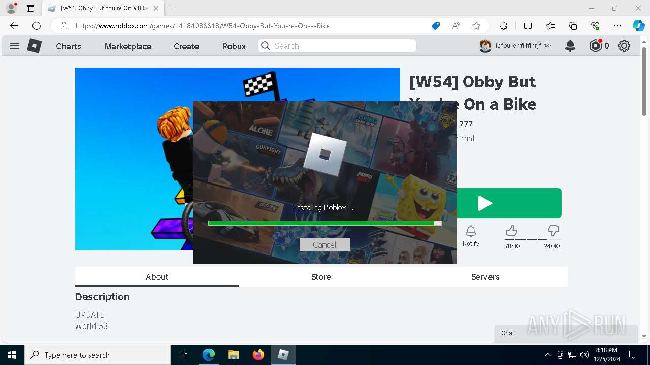
Task: Open Task View on taskbar
Action: point(183,355)
